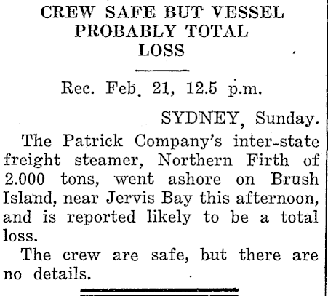Click the word safe in last paragraph
The width and height of the screenshot is (328, 296).
pyautogui.click(x=170, y=255)
